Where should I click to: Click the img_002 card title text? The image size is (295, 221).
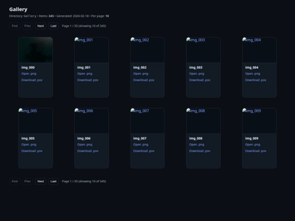(x=140, y=68)
